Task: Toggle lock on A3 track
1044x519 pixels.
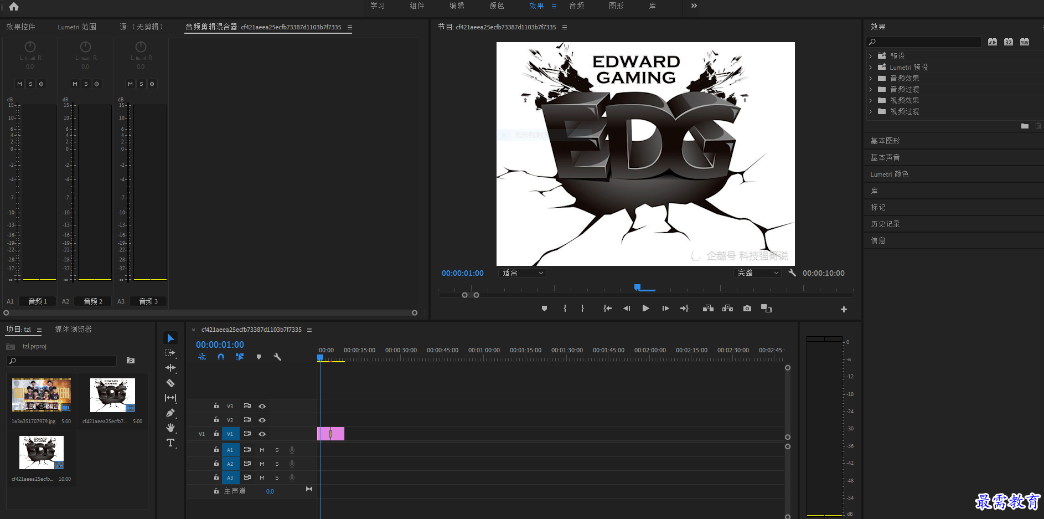Action: pos(216,477)
